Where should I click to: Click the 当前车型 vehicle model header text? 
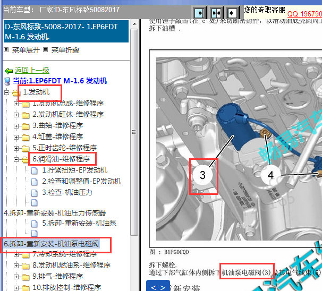pyautogui.click(x=61, y=10)
